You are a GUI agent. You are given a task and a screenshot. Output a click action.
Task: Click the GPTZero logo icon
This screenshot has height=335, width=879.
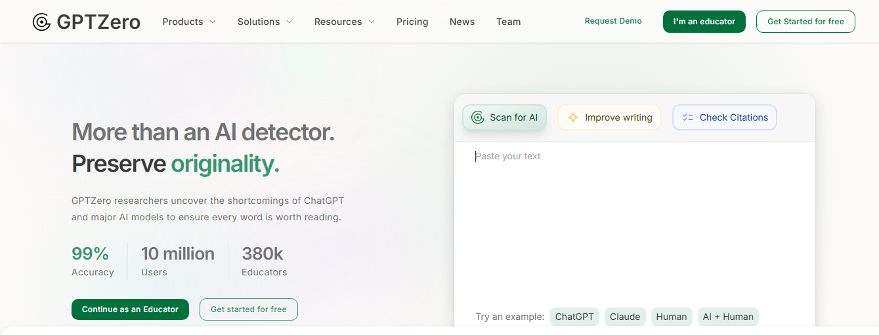[x=41, y=22]
